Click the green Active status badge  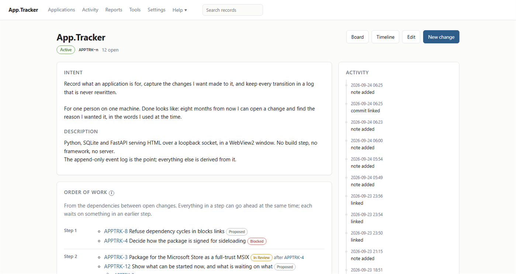[66, 50]
